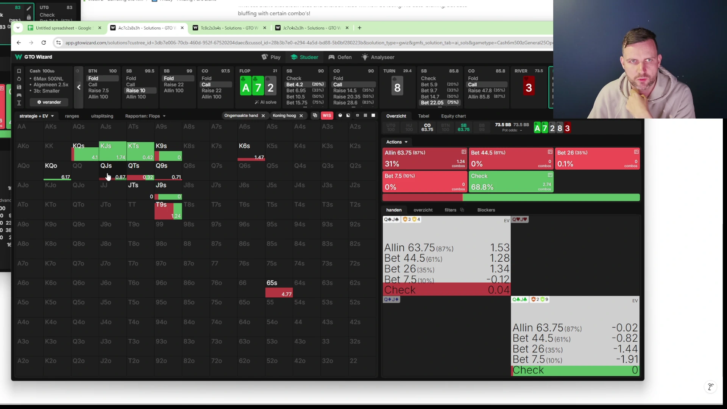Screen dimensions: 727x409
Task: Reload the page in the browser toolbar
Action: click(x=44, y=43)
